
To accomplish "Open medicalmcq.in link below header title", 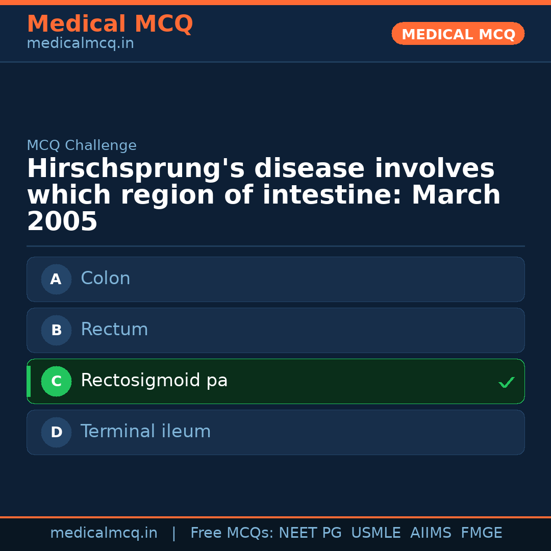I will (80, 44).
